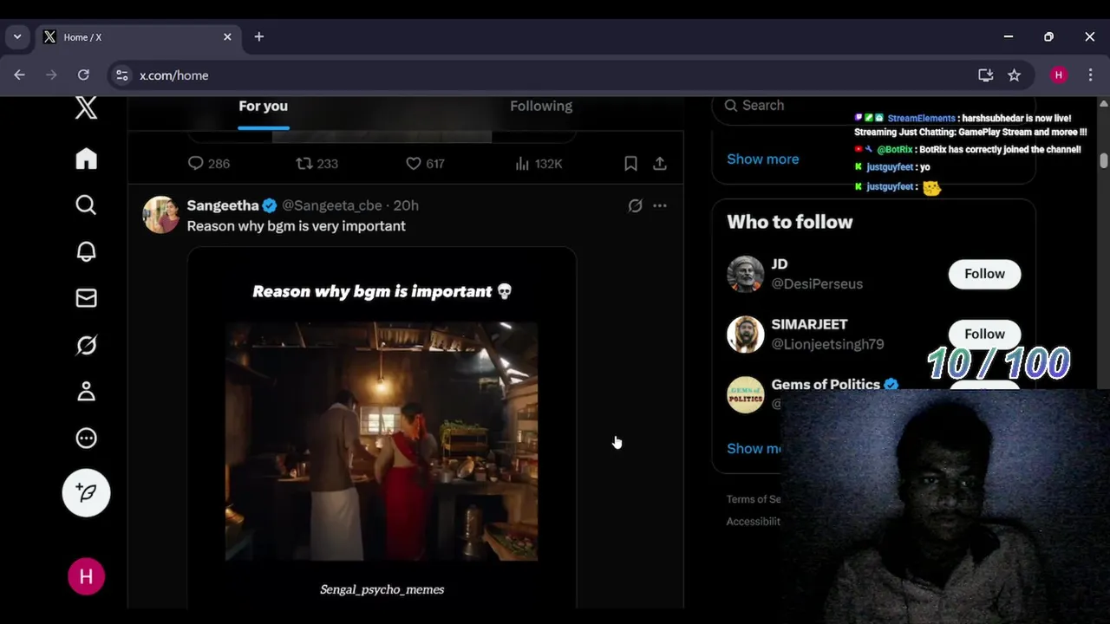Image resolution: width=1110 pixels, height=624 pixels.
Task: Open More options circle icon in sidebar
Action: point(86,438)
